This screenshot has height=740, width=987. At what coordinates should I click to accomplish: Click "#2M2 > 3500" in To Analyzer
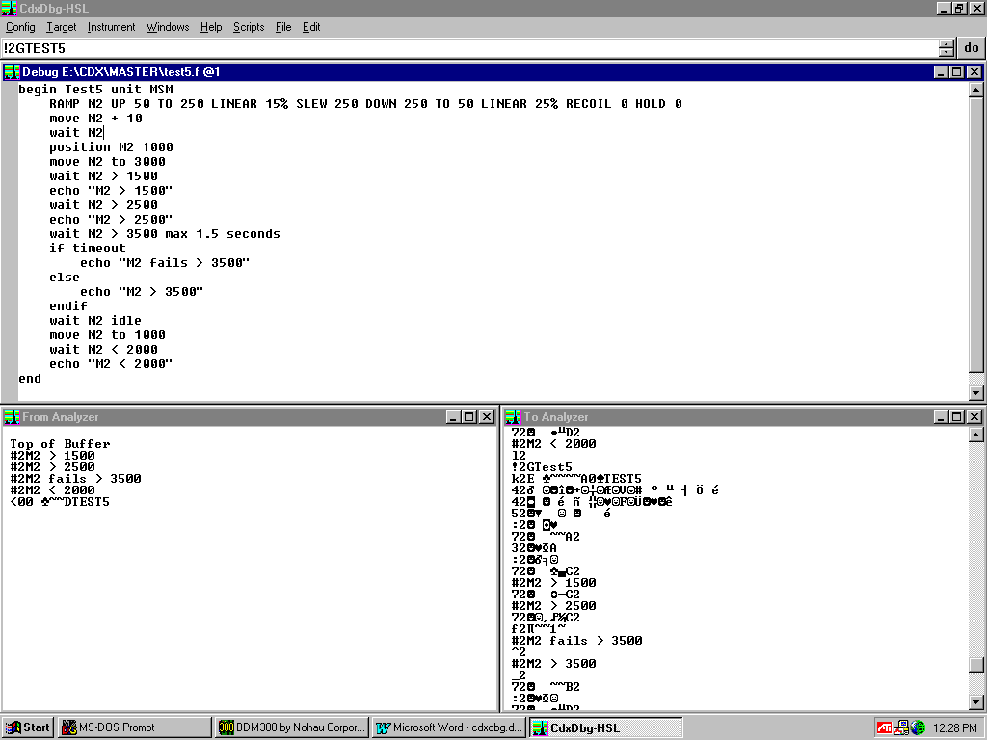coord(554,664)
